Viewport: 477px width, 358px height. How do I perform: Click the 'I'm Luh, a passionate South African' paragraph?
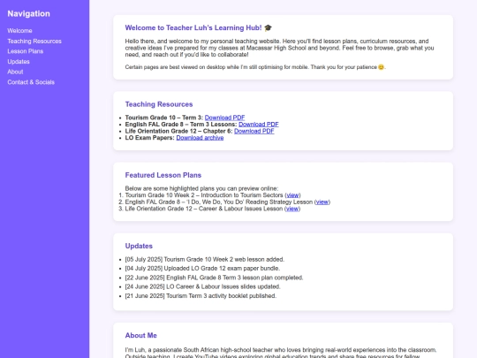281,353
